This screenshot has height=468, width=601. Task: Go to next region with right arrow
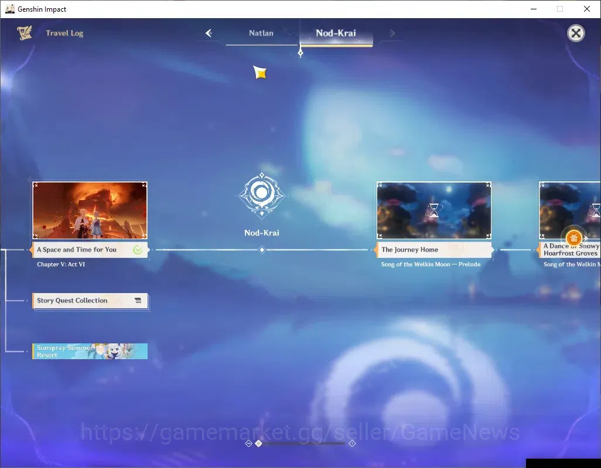pyautogui.click(x=392, y=33)
